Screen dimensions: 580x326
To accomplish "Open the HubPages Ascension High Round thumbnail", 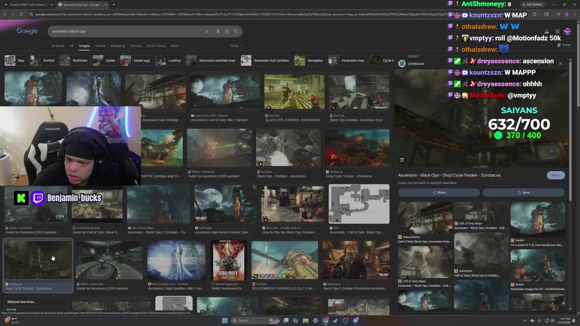I will coord(226,204).
